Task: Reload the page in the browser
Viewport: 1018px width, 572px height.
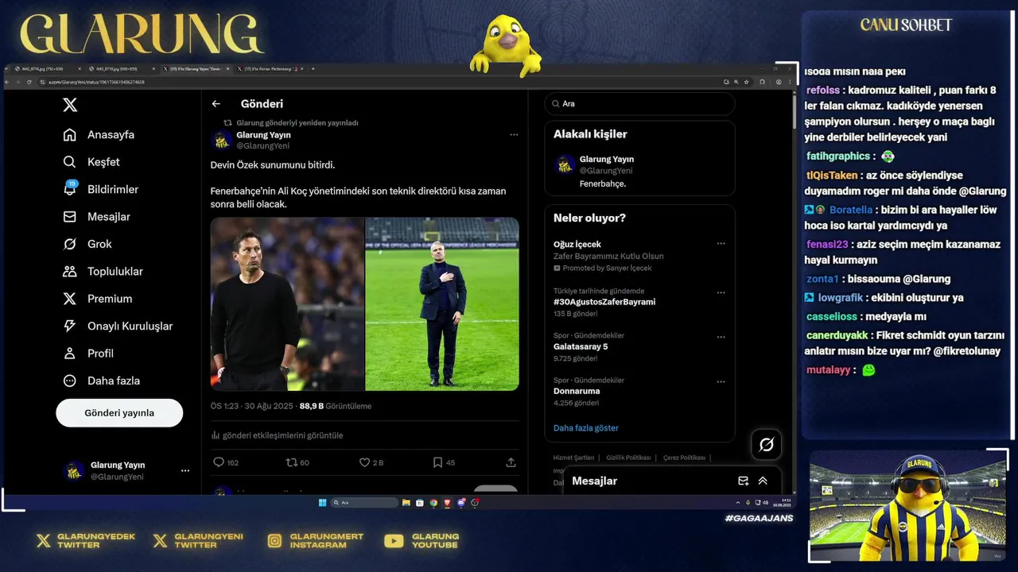Action: pos(29,82)
